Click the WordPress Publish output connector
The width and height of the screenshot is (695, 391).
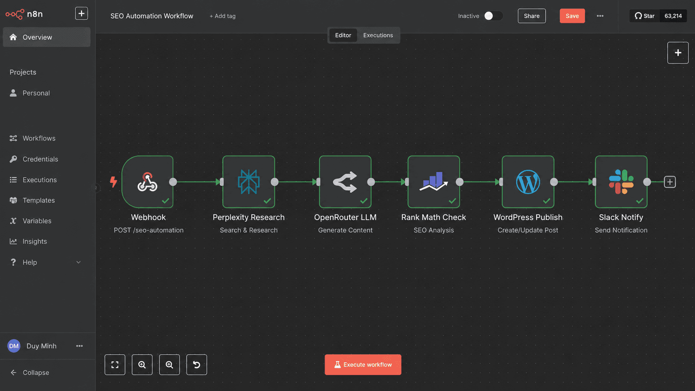[x=554, y=182]
